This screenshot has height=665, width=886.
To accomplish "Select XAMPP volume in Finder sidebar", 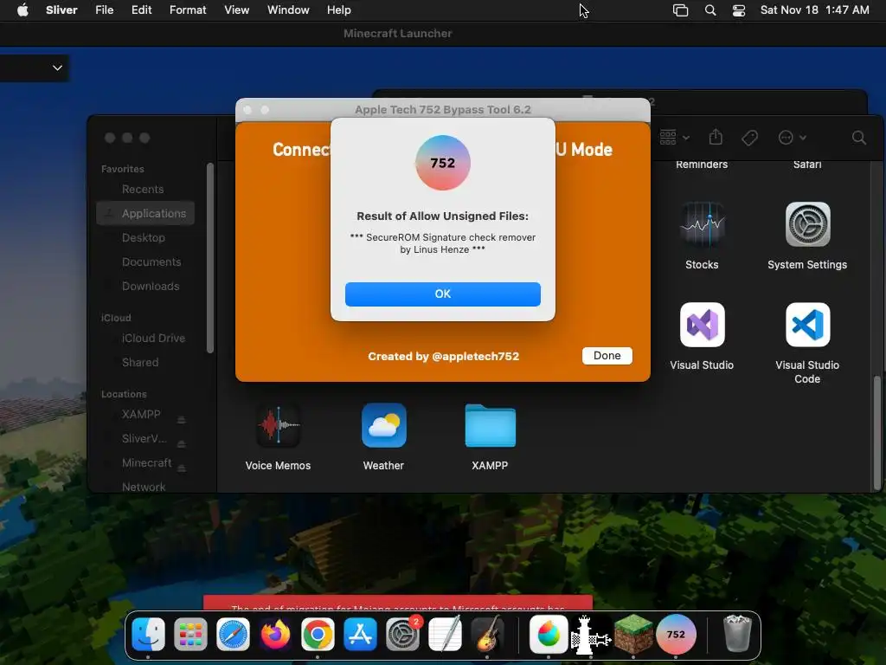I will (141, 415).
